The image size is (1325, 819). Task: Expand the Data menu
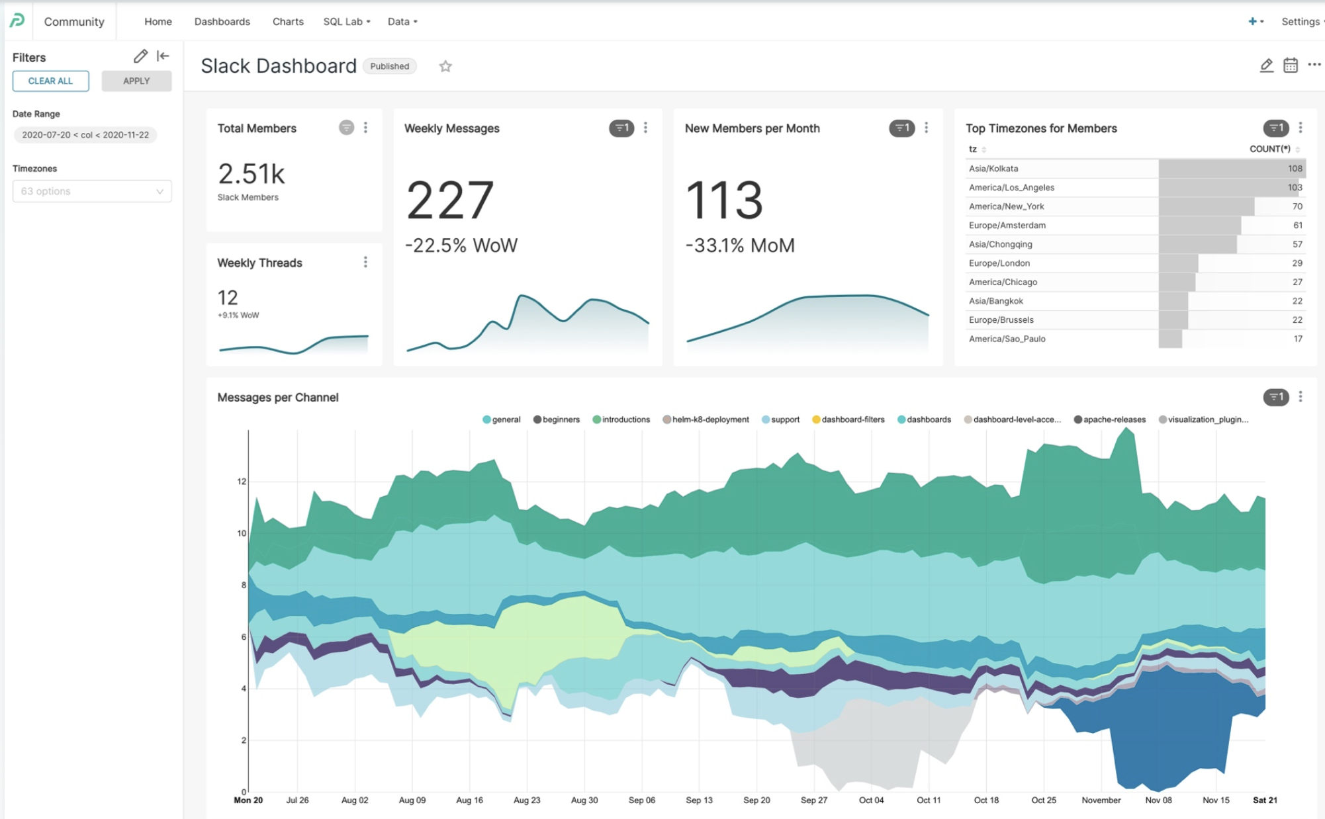pos(402,21)
